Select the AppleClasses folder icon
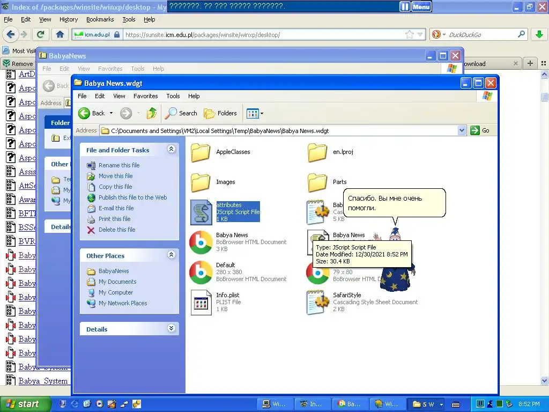Image resolution: width=549 pixels, height=412 pixels. click(201, 152)
